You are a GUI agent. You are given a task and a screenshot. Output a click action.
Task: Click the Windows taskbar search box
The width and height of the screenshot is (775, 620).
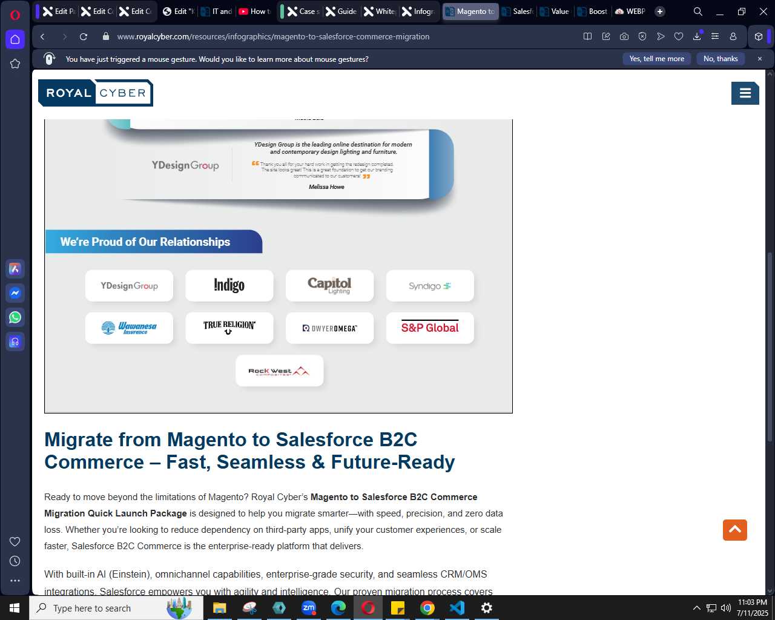click(116, 608)
